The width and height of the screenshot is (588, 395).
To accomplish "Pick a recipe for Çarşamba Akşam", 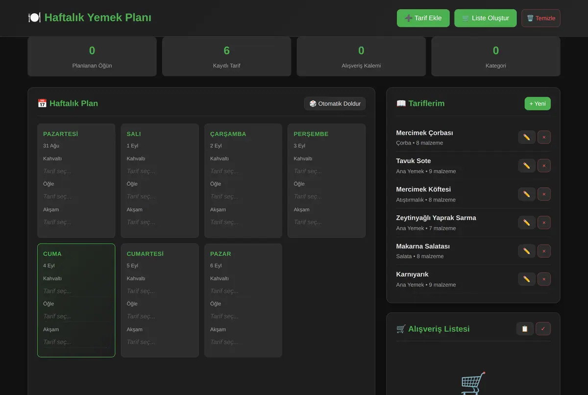I will [x=244, y=222].
